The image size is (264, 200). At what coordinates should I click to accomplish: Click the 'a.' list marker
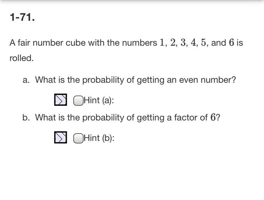click(x=26, y=80)
